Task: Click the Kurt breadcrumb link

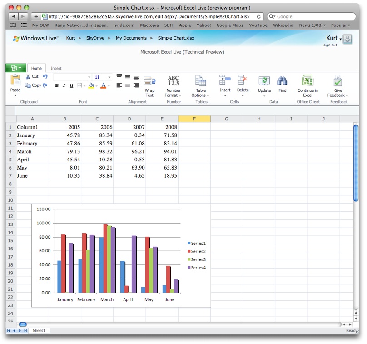Action: (71, 38)
